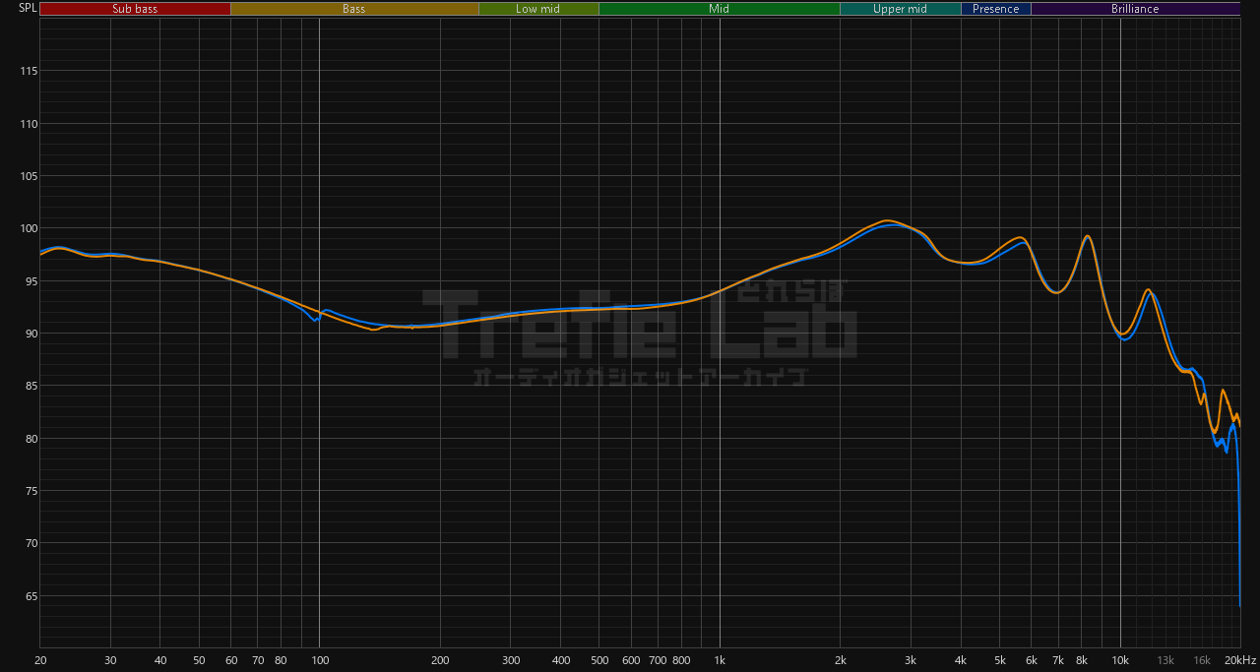Click the 2k frequency axis label
1260x672 pixels.
841,660
